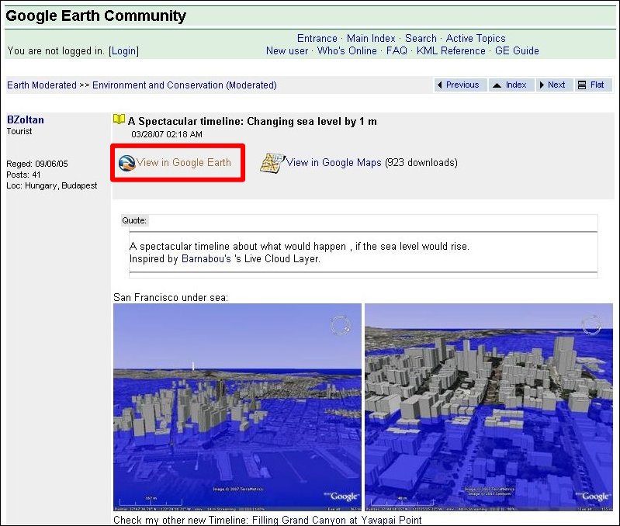Click Filling Grand Canyon at Yavapai Point link

[337, 520]
